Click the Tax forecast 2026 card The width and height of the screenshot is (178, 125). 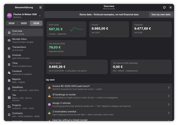[x=66, y=48]
